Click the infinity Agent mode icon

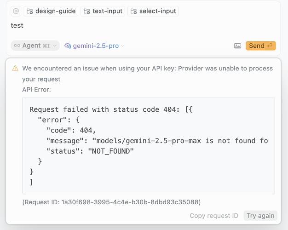point(17,46)
